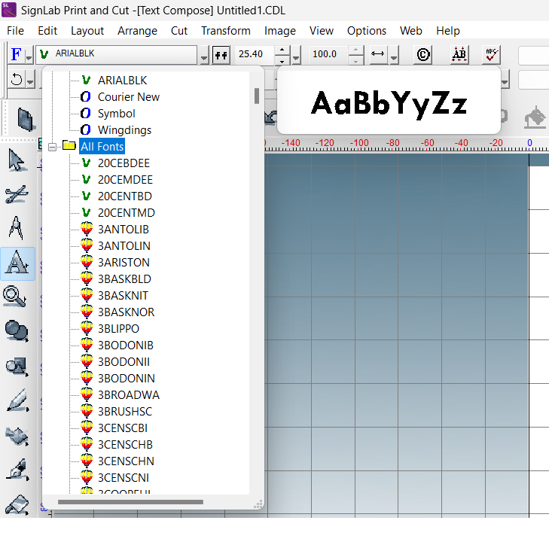Viewport: 549px width, 557px height.
Task: Open the File menu
Action: click(x=15, y=31)
